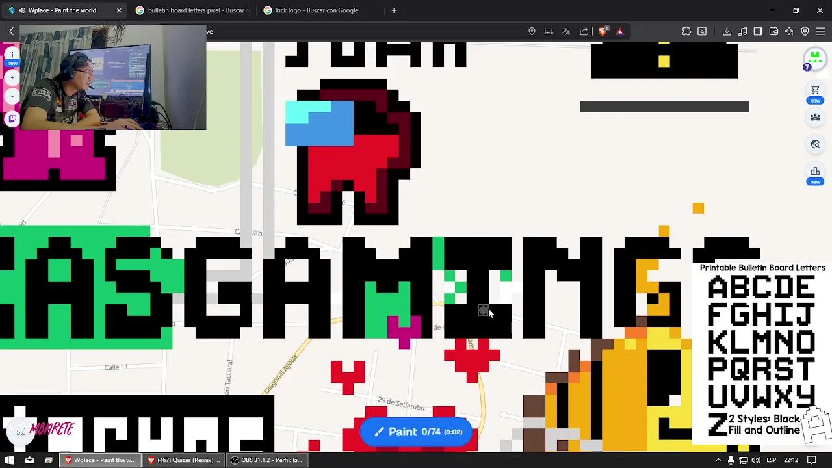Open Brave Rewards triangle icon
Viewport: 832px width, 468px height.
[x=619, y=31]
